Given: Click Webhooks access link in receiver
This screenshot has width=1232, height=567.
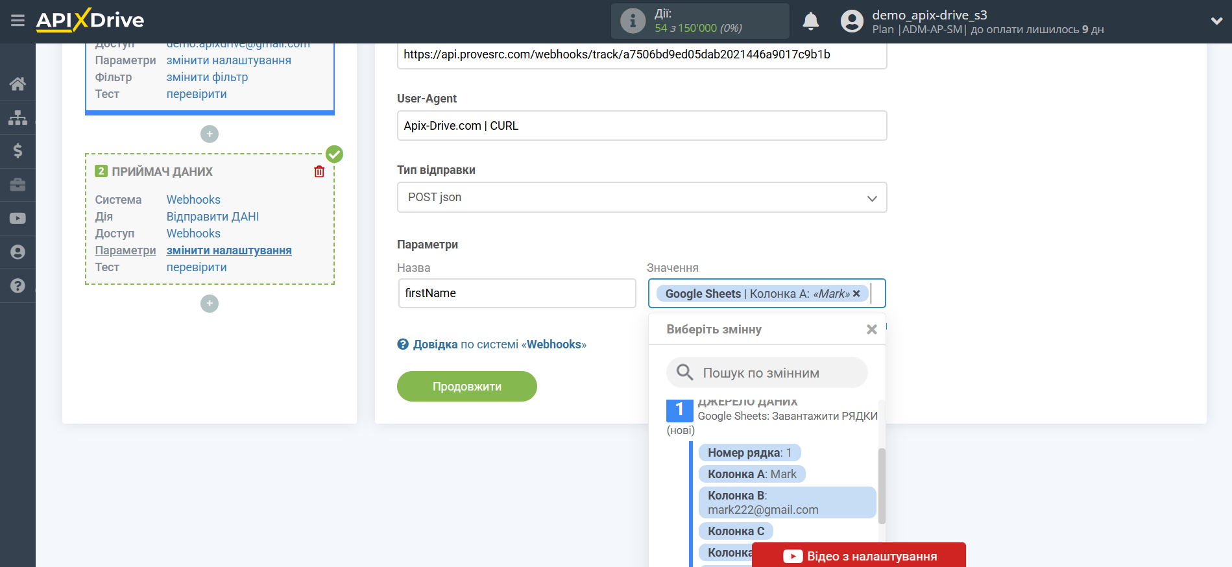Looking at the screenshot, I should 193,234.
